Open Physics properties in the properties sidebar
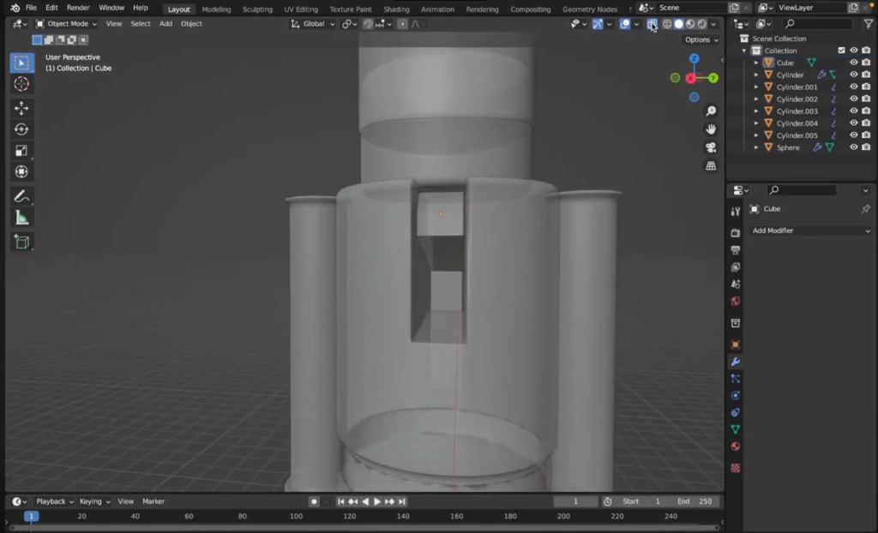The image size is (878, 533). pyautogui.click(x=734, y=395)
